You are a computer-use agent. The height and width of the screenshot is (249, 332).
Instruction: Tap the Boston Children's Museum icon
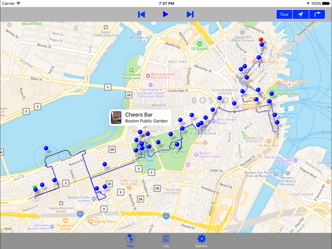coord(287,173)
